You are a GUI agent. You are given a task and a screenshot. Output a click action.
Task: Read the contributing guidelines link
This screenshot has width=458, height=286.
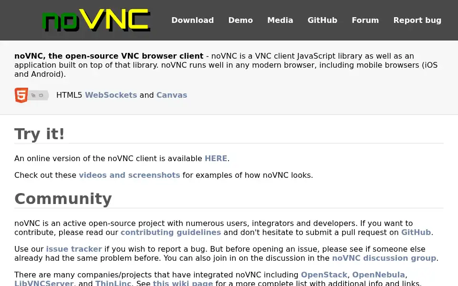[x=171, y=232]
